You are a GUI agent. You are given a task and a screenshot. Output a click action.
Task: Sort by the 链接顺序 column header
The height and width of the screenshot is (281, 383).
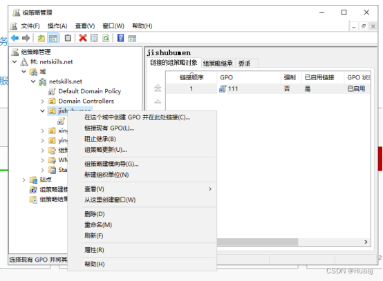tap(192, 77)
